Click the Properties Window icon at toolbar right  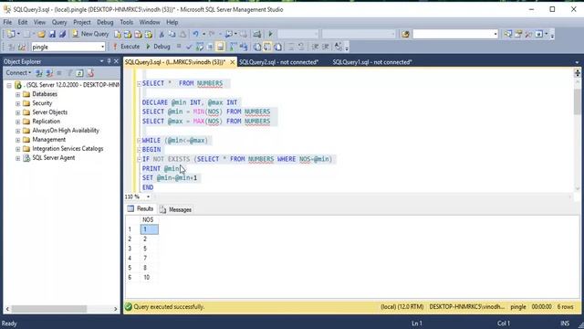518,35
